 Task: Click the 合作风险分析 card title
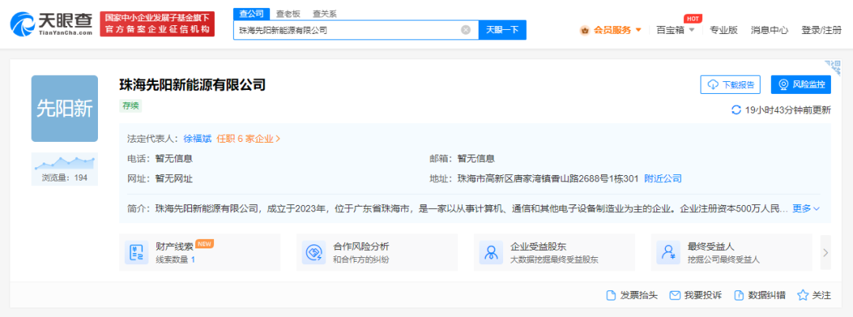click(361, 247)
